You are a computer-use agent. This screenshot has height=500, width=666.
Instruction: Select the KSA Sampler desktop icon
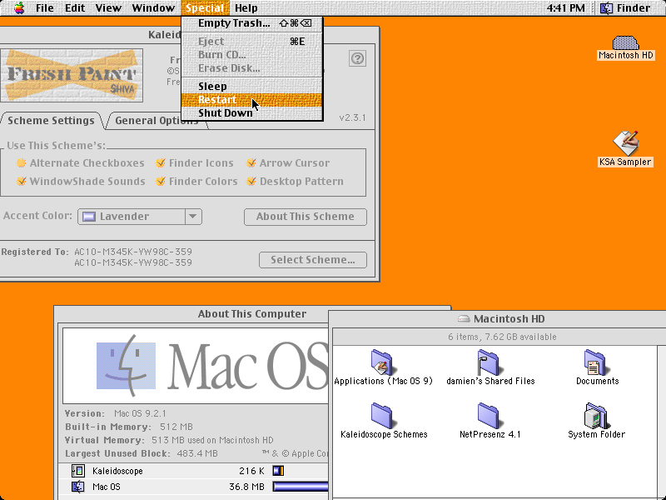coord(626,142)
